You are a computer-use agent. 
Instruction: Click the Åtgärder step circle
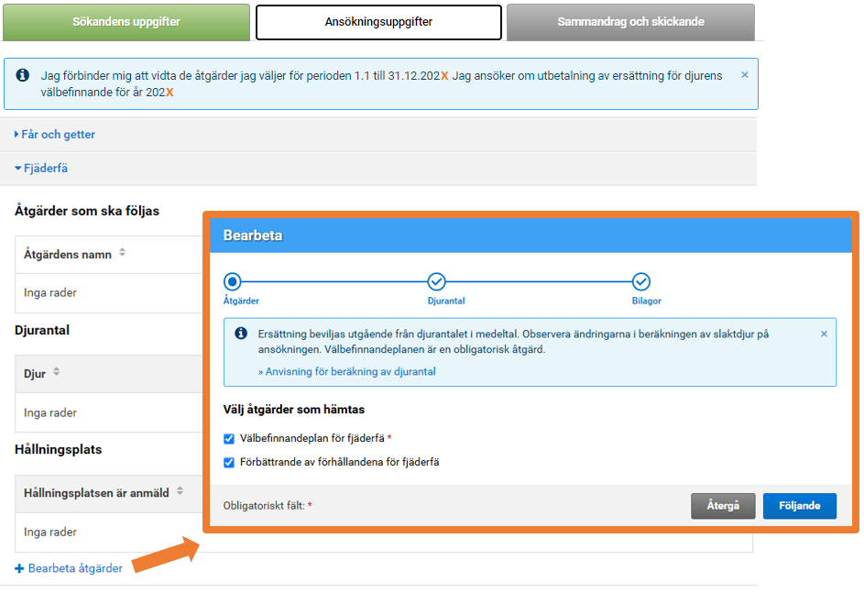(x=233, y=281)
